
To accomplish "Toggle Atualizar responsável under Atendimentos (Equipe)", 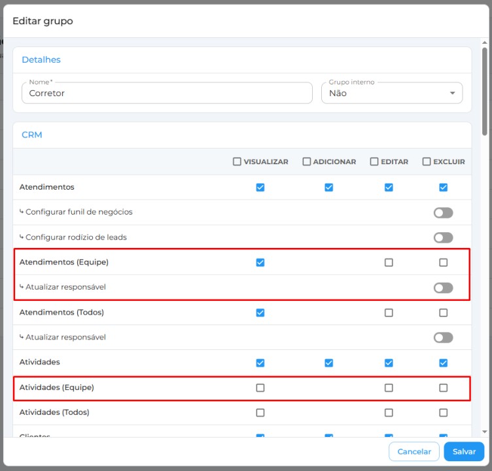I will pos(443,288).
